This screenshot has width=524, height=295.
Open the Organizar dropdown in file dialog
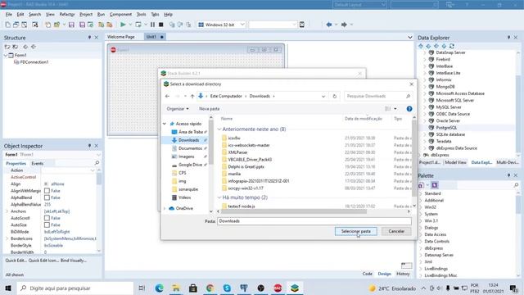pyautogui.click(x=178, y=109)
